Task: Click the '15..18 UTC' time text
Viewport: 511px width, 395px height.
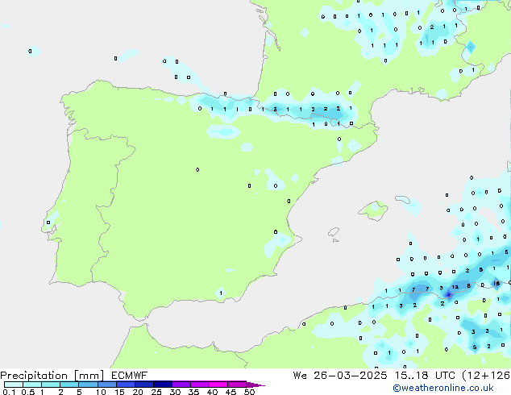Action: coord(425,376)
